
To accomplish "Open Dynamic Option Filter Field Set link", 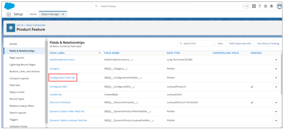I will 67,111.
